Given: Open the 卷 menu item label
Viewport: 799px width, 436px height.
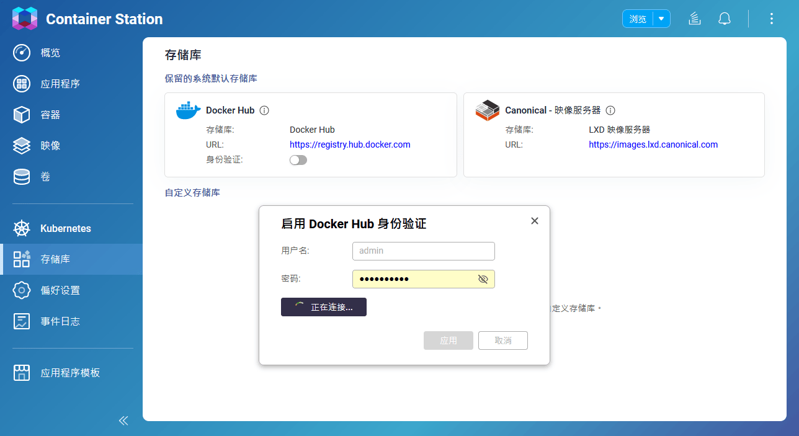Looking at the screenshot, I should coord(45,177).
